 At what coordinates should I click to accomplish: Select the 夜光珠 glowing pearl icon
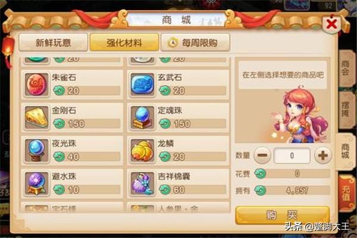tap(37, 151)
